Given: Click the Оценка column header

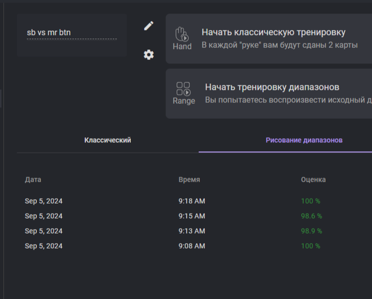Looking at the screenshot, I should click(x=313, y=180).
